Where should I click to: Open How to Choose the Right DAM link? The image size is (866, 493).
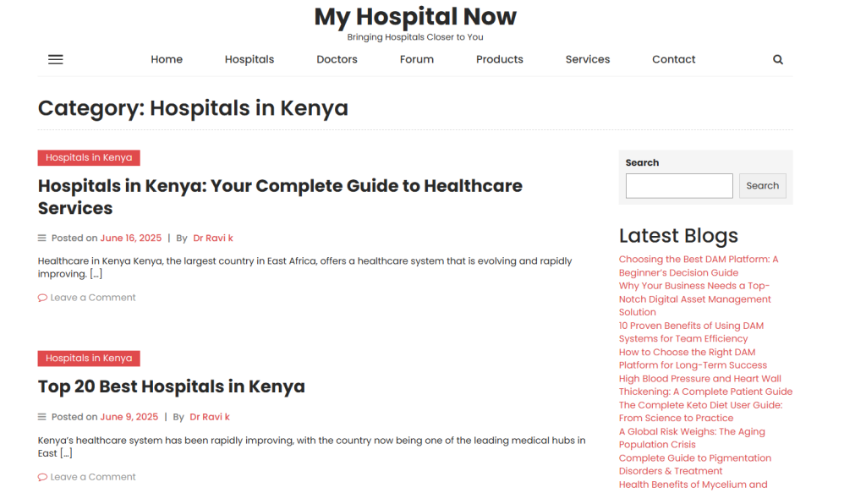click(693, 359)
